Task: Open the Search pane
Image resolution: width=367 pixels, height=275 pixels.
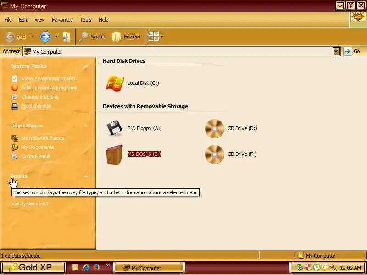Action: click(93, 37)
